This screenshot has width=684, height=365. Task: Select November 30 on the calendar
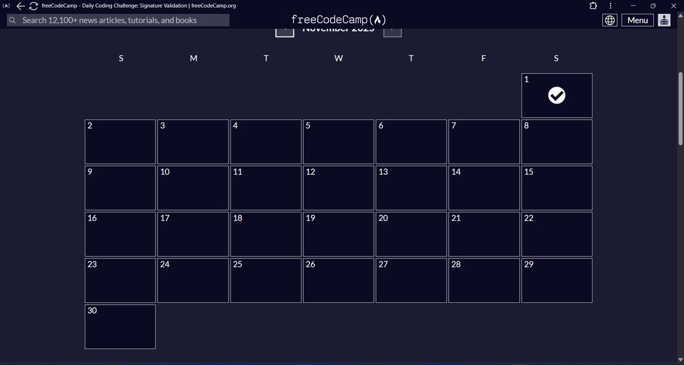pyautogui.click(x=120, y=326)
